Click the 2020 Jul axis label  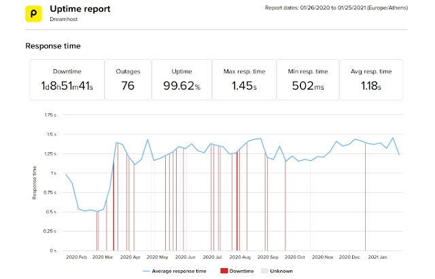coord(212,257)
